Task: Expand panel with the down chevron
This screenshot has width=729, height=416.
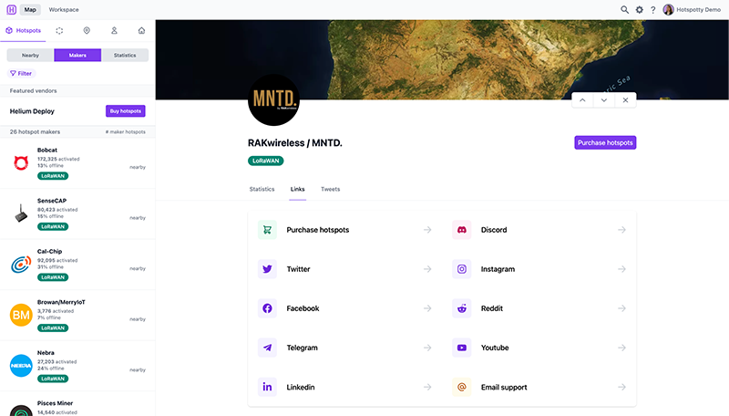Action: 603,100
